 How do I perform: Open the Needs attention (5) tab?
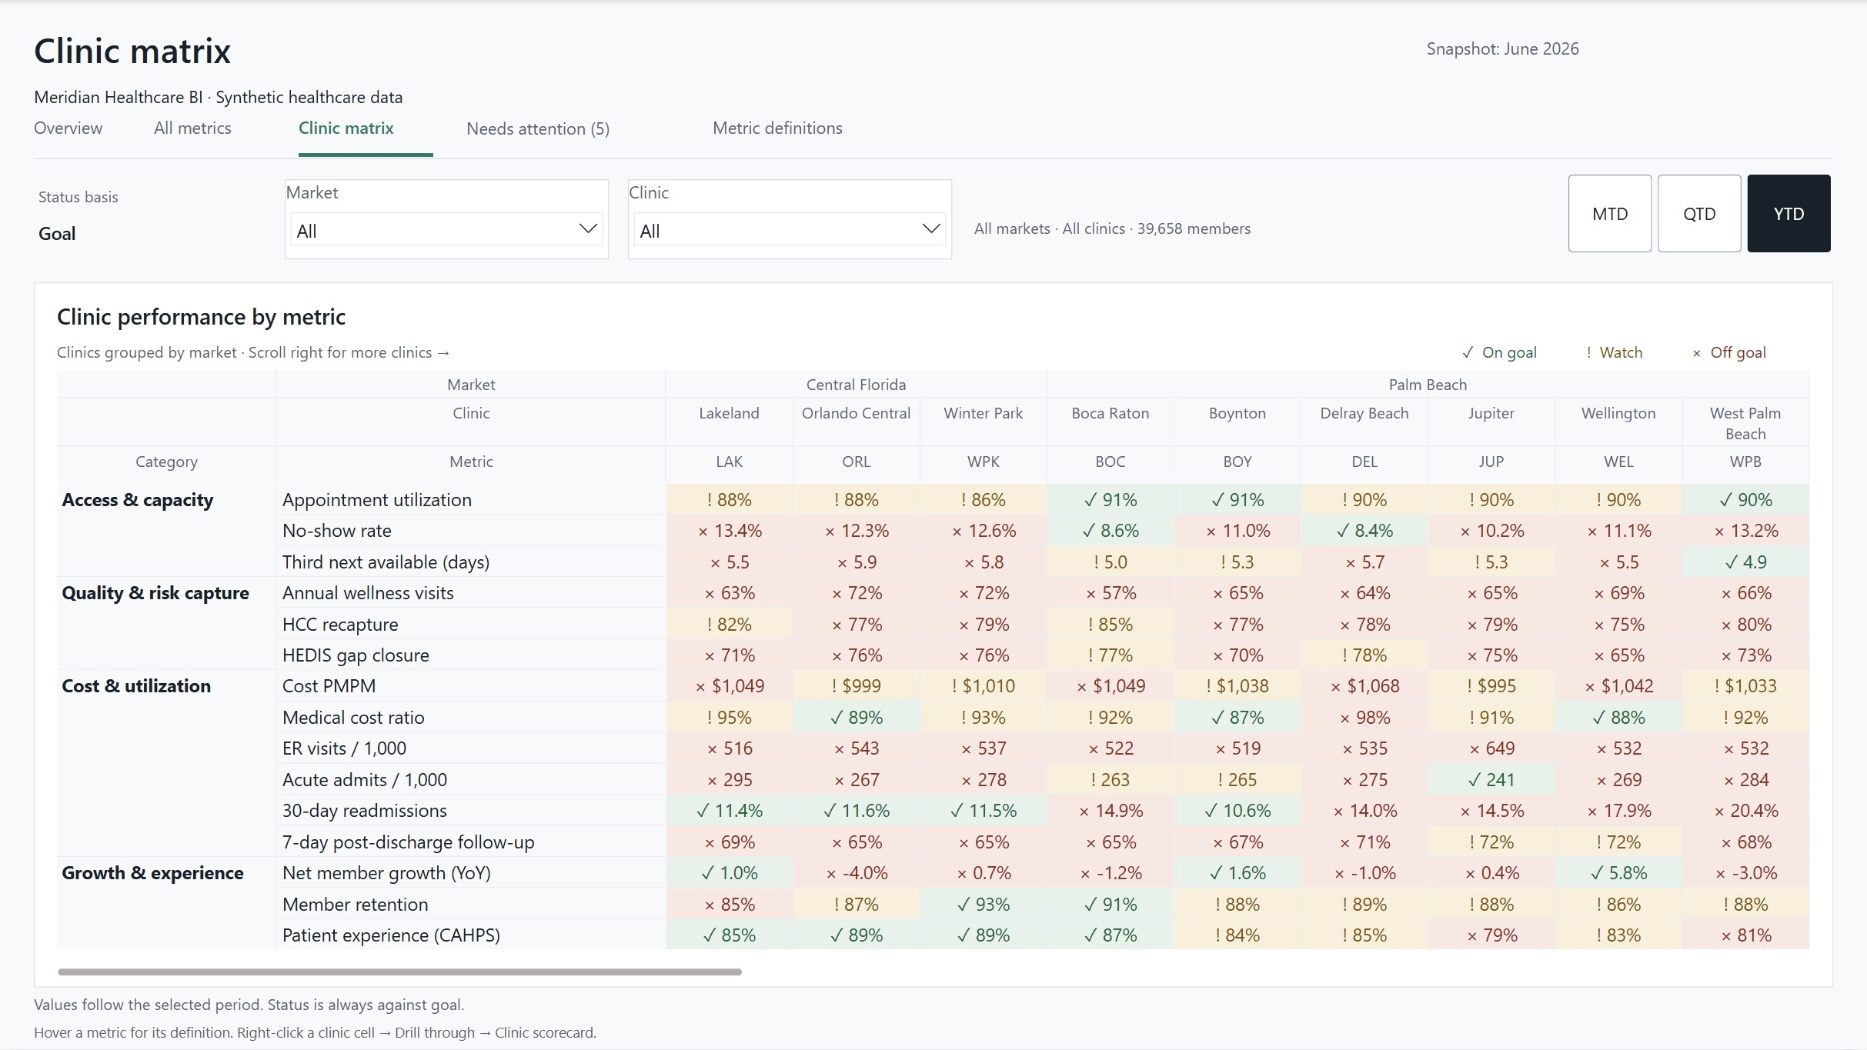pyautogui.click(x=538, y=128)
